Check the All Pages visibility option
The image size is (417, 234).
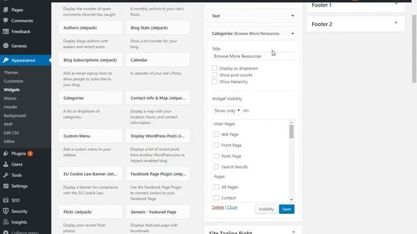coord(216,187)
